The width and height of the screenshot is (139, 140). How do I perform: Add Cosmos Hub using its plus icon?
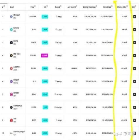point(135,107)
